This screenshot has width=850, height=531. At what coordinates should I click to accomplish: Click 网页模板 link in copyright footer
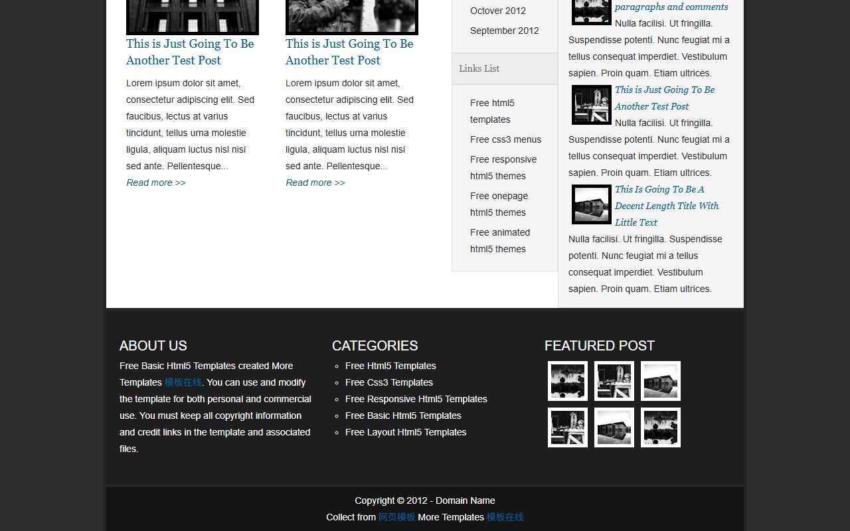[397, 517]
